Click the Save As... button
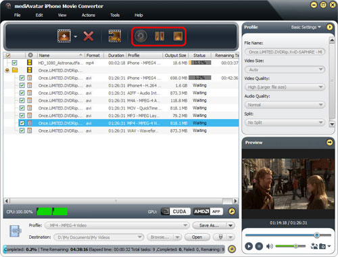The height and width of the screenshot is (257, 338). (x=209, y=225)
